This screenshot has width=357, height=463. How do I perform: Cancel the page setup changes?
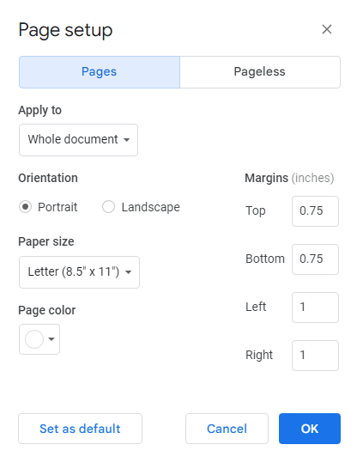(227, 429)
